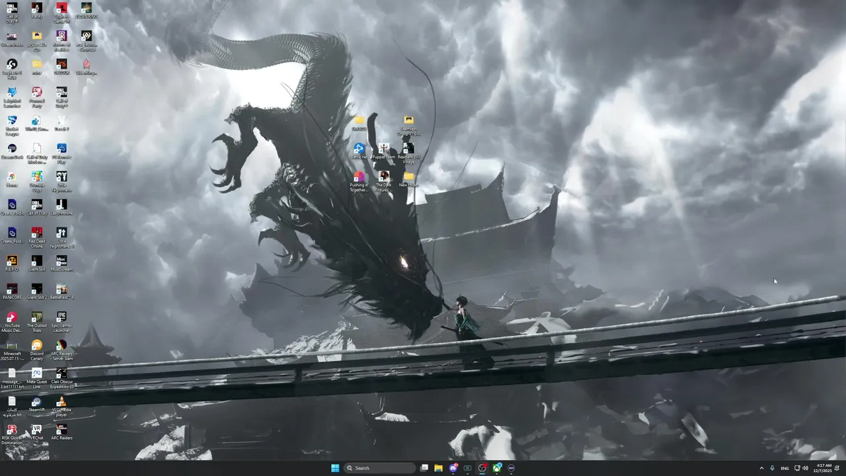846x476 pixels.
Task: Click the taskbar Search box
Action: 379,468
